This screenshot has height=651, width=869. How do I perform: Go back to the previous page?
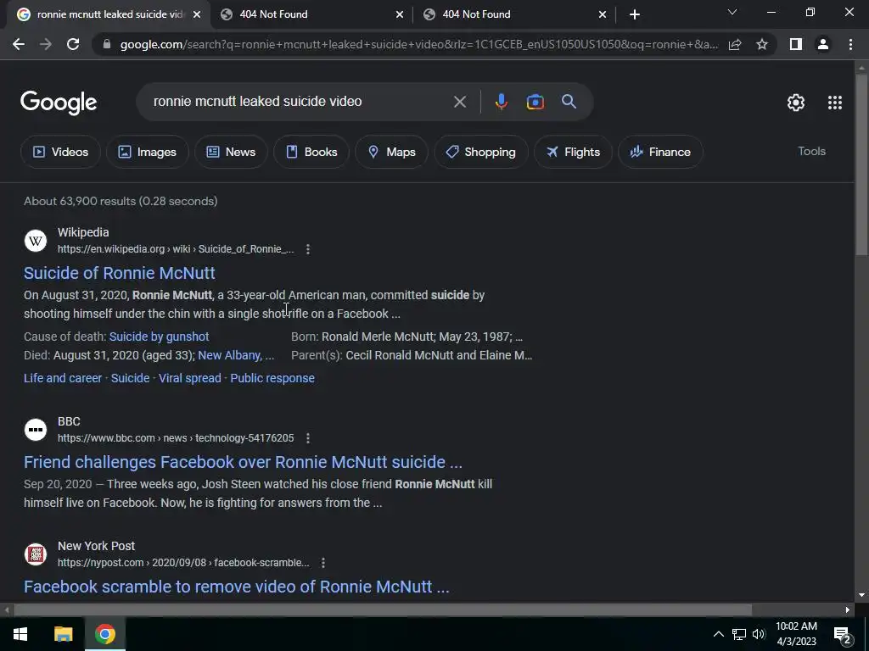[19, 44]
